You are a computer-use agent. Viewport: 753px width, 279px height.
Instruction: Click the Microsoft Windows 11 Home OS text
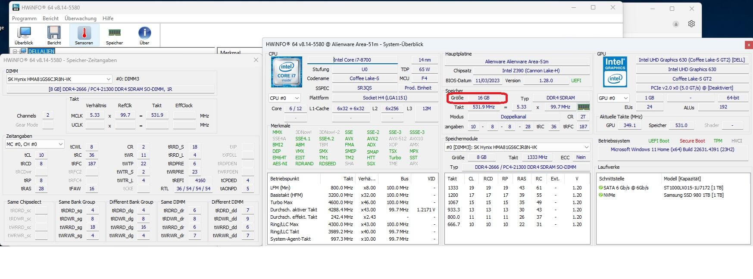click(672, 149)
